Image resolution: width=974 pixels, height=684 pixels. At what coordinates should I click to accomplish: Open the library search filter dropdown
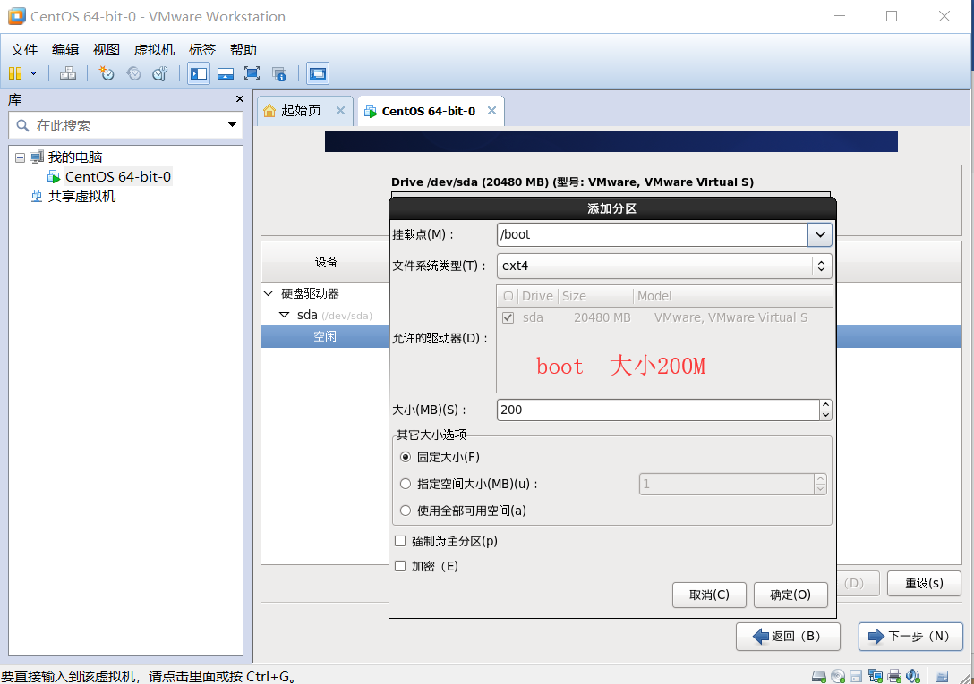coord(233,125)
